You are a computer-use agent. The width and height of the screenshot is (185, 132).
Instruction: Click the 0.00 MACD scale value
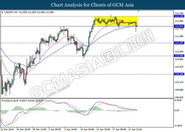coord(177,110)
